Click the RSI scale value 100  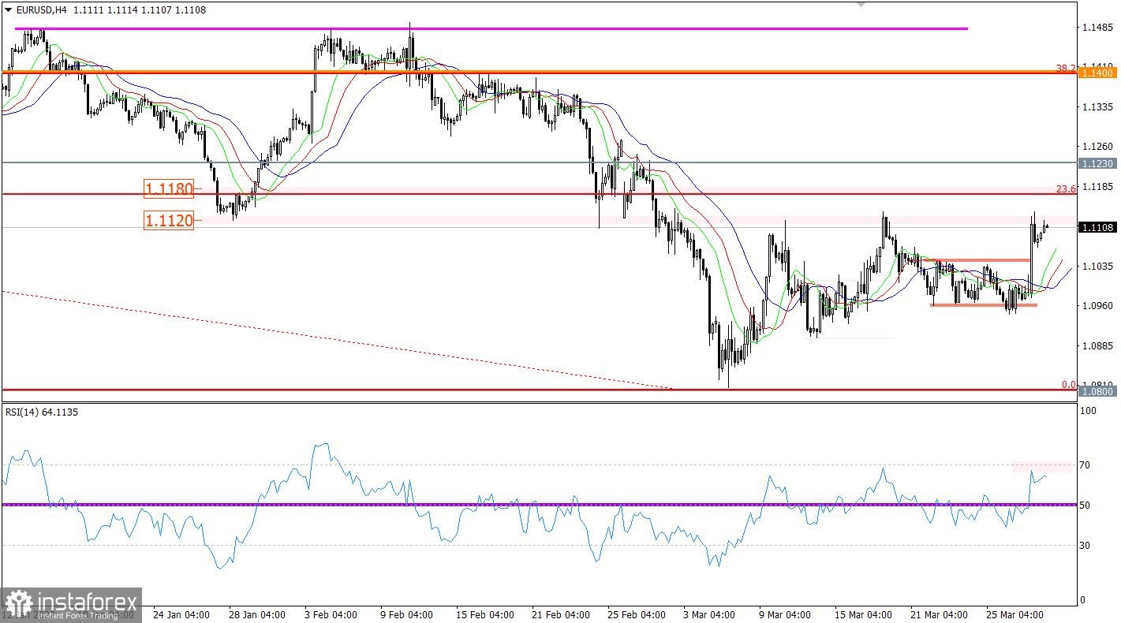click(x=1088, y=412)
